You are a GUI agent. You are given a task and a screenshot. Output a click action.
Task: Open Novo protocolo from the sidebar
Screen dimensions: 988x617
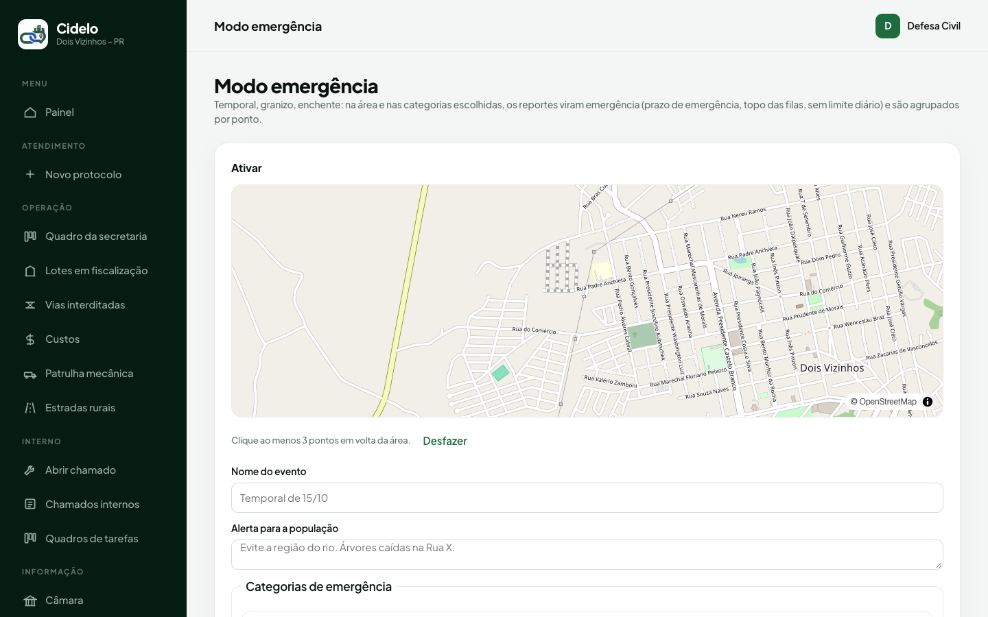pyautogui.click(x=93, y=174)
